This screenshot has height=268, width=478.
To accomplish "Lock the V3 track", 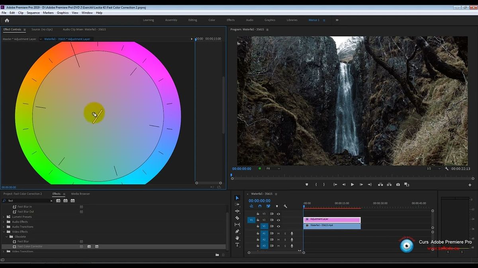I will [x=258, y=214].
